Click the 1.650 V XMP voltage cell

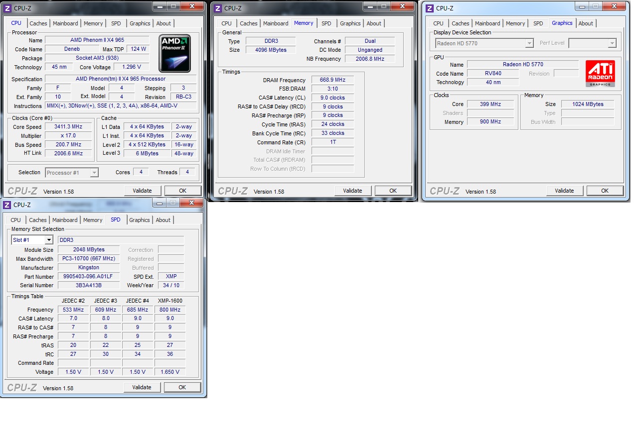pyautogui.click(x=170, y=372)
